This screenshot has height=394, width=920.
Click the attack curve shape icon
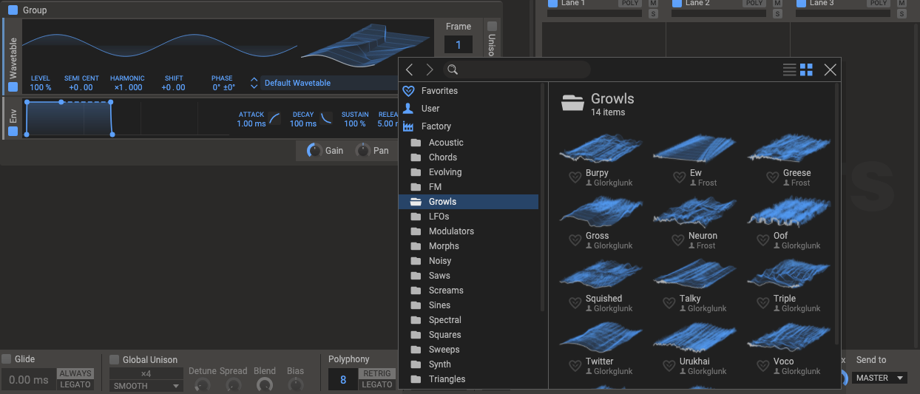[274, 118]
